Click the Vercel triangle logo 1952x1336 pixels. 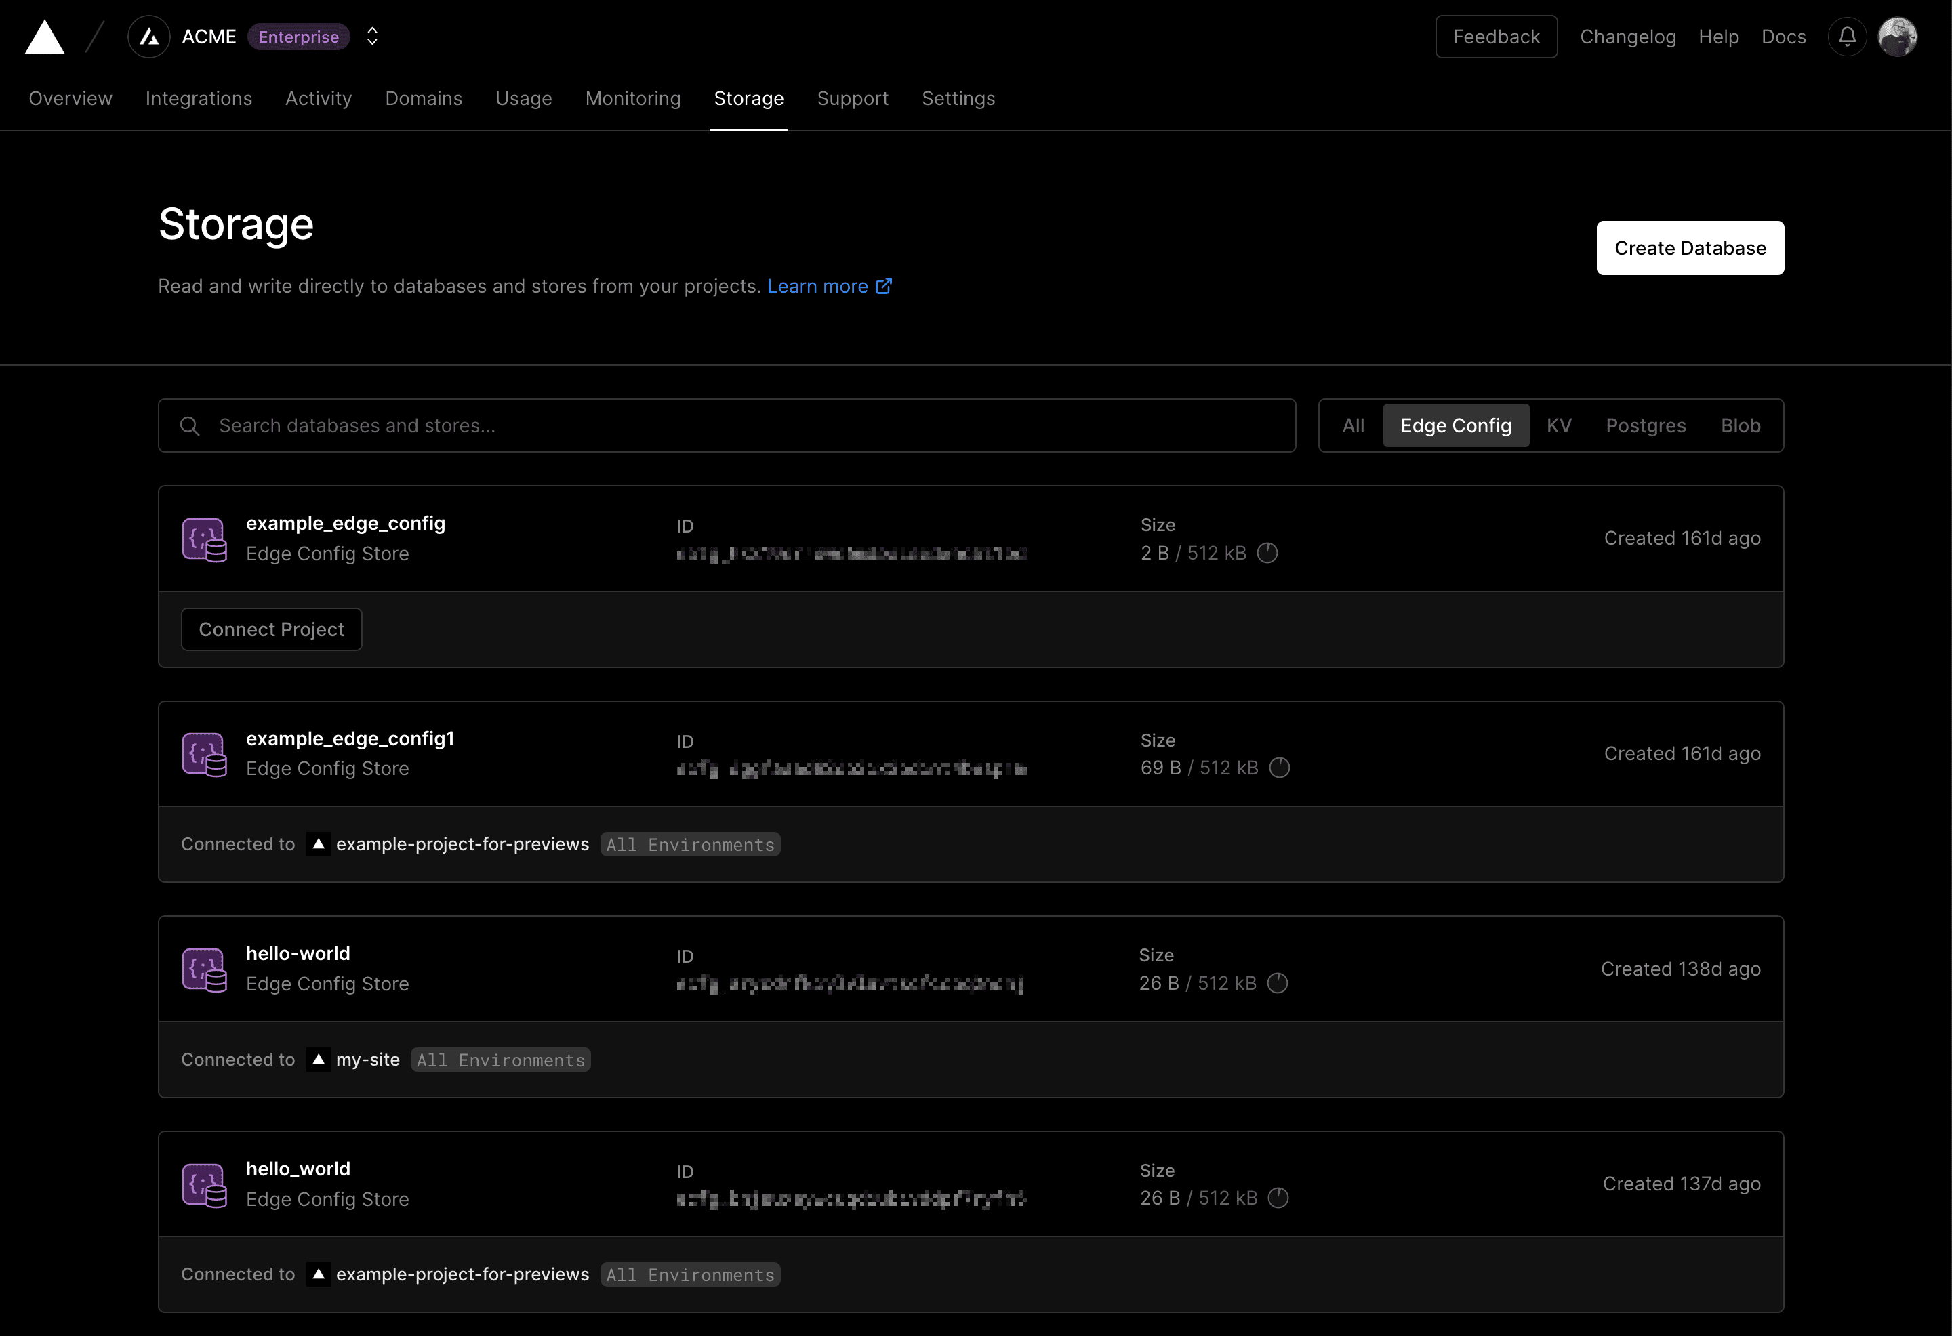click(45, 37)
